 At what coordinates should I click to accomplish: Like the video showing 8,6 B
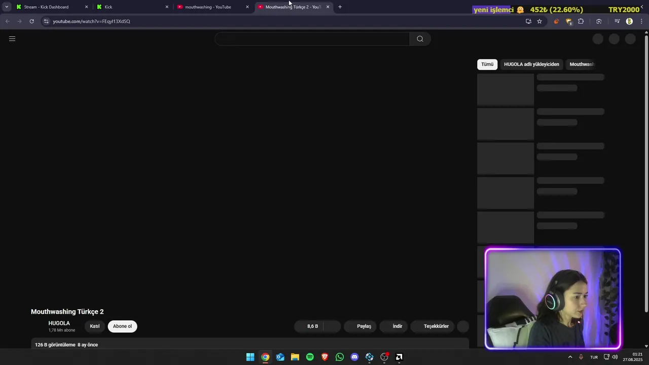point(309,326)
